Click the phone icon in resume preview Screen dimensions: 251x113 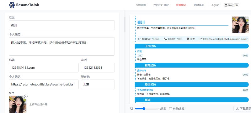(166, 39)
